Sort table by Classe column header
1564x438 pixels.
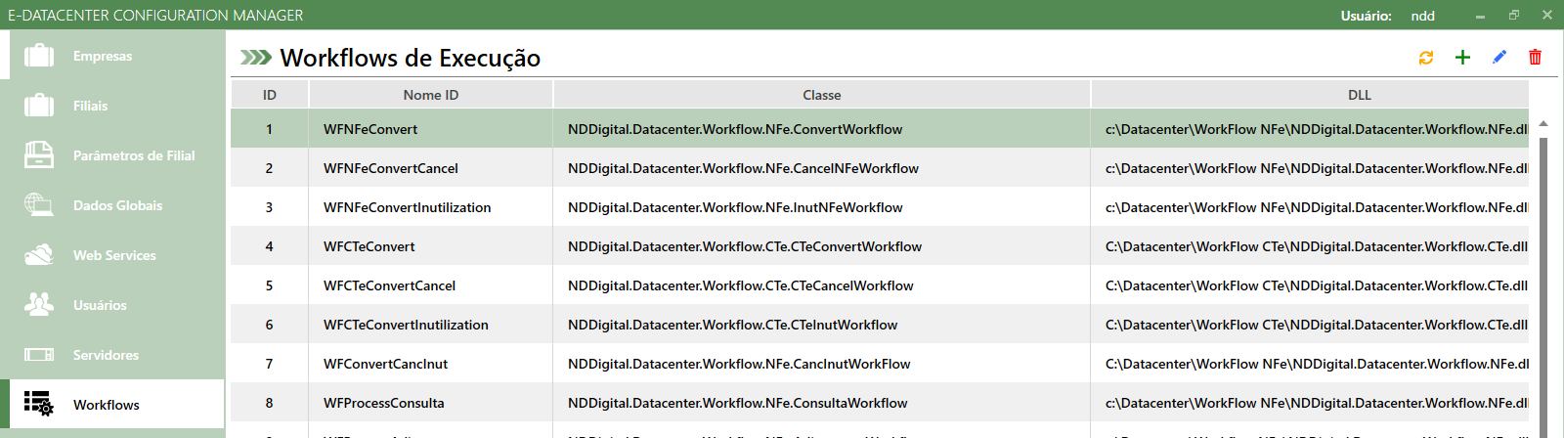821,95
